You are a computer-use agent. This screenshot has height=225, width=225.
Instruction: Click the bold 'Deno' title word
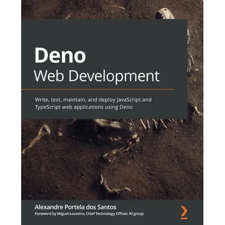coord(60,55)
